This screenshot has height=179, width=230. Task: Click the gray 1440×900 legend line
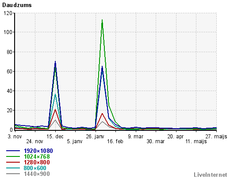(13, 174)
